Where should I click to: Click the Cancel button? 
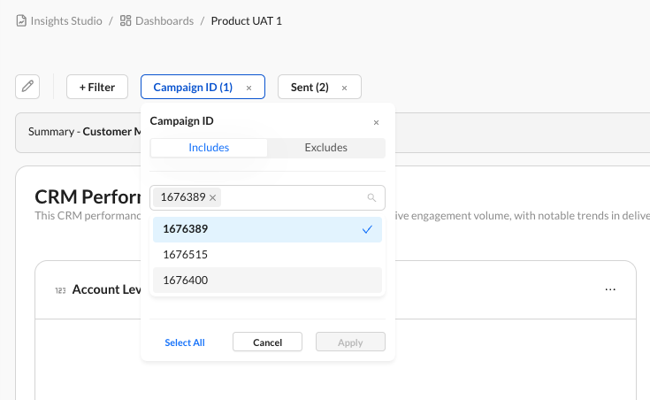[267, 342]
